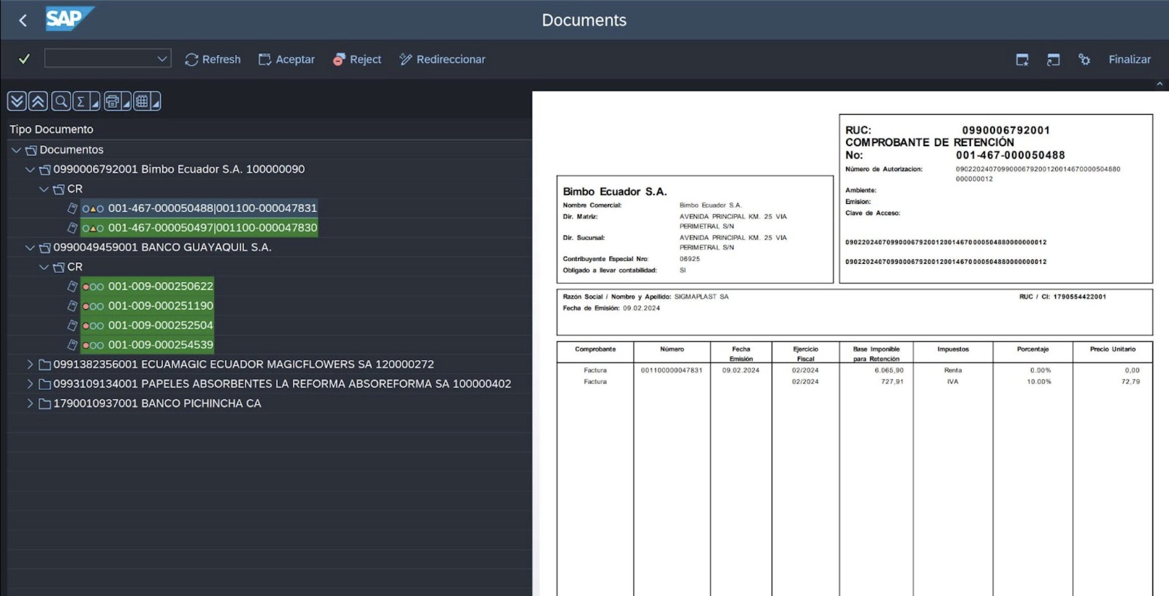Viewport: 1169px width, 596px height.
Task: Click the number 001-467-000050488 in the PDF preview
Action: coord(1010,155)
